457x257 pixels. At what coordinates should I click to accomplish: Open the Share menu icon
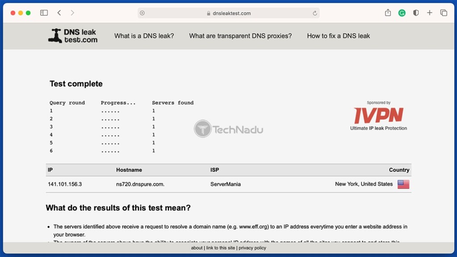pos(388,12)
